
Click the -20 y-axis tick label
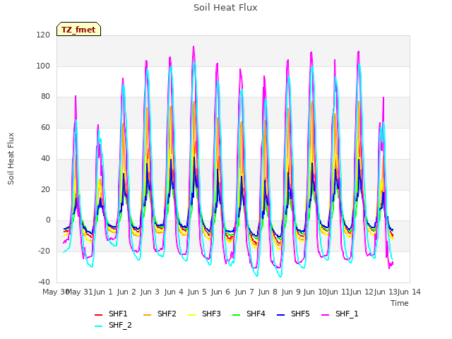click(x=44, y=251)
